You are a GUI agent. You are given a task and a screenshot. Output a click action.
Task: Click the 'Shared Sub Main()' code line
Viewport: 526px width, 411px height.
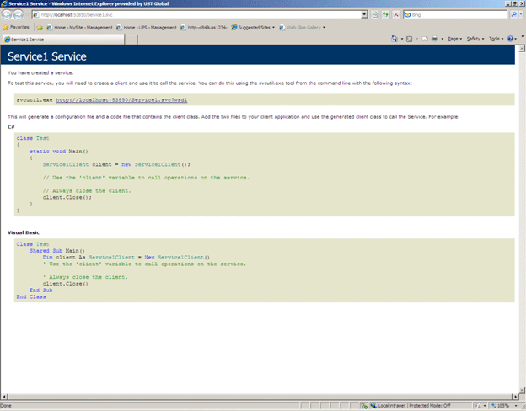point(57,251)
